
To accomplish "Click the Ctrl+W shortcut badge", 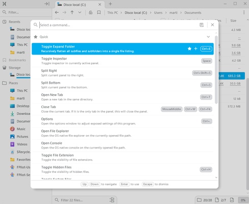I will pyautogui.click(x=190, y=109).
